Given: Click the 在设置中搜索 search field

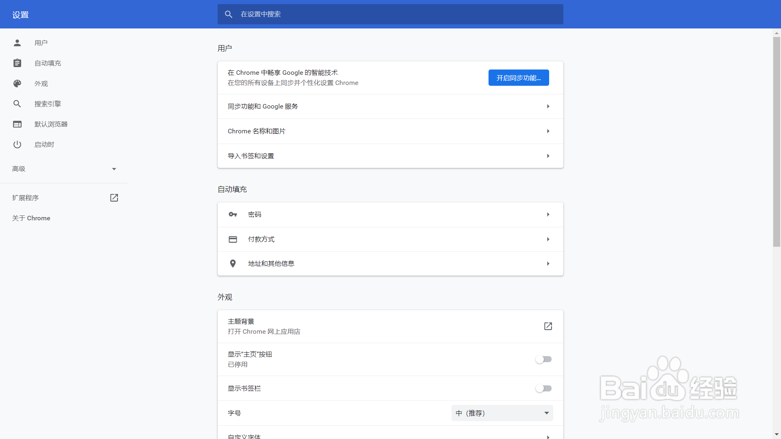Looking at the screenshot, I should tap(390, 14).
